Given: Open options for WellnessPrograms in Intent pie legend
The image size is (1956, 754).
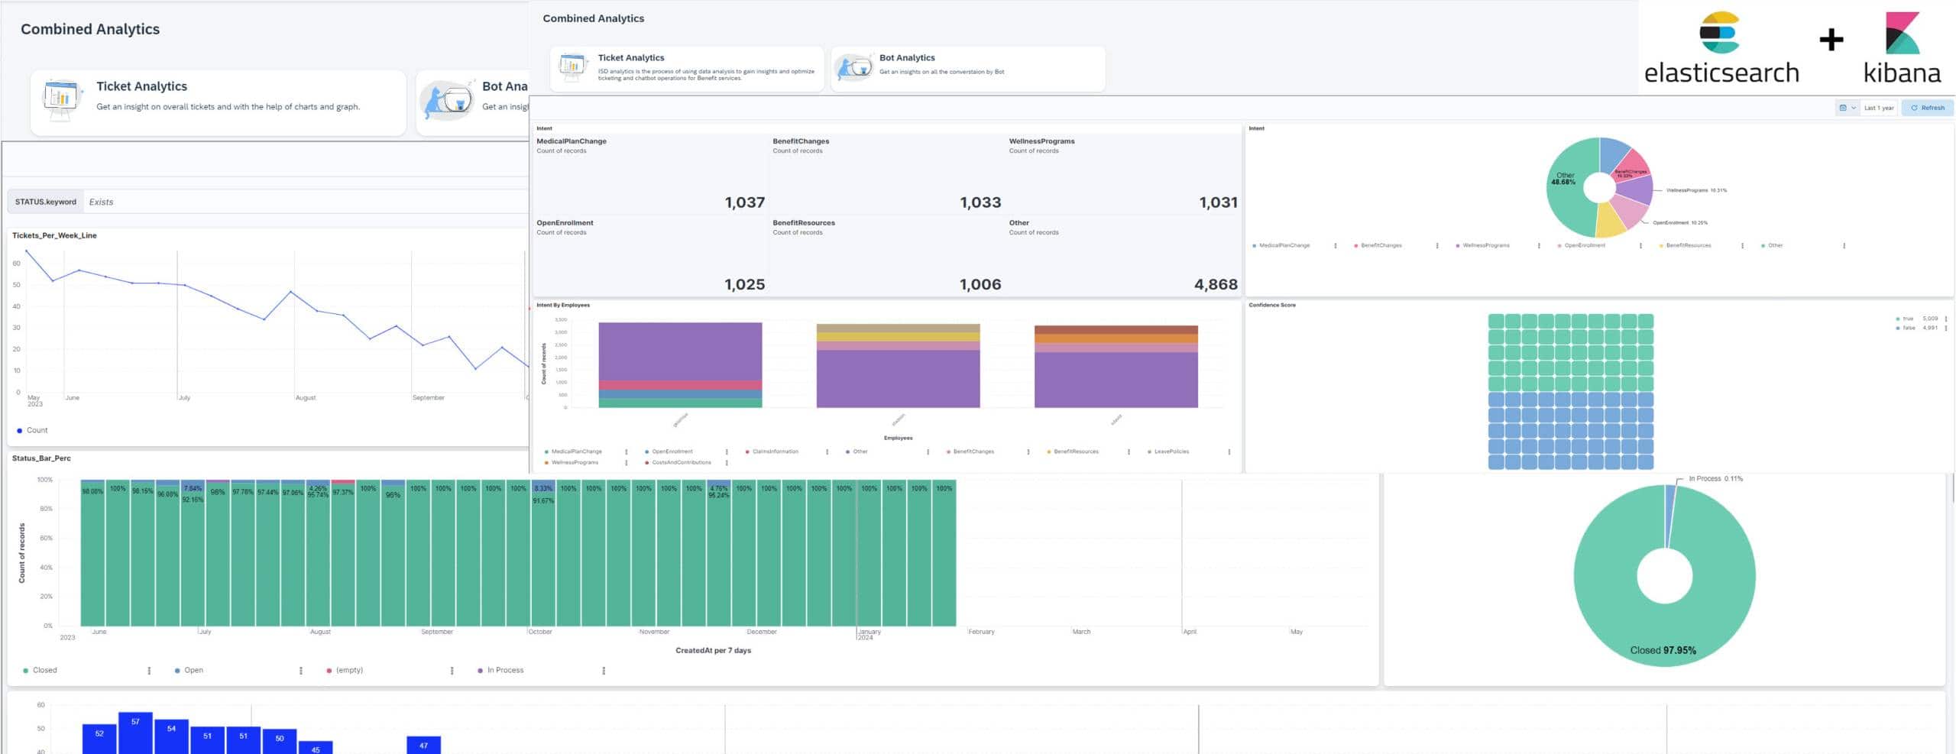Looking at the screenshot, I should [1538, 246].
